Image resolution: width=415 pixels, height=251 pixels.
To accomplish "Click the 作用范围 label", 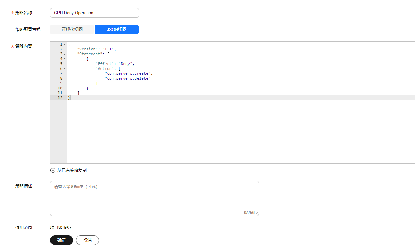I will [24, 227].
